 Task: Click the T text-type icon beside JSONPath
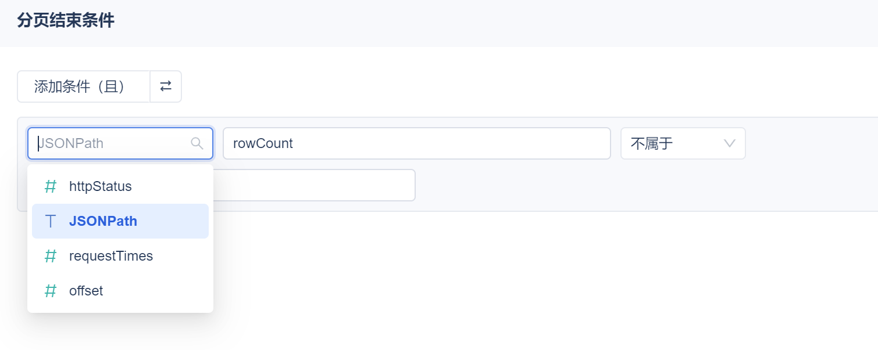(51, 221)
